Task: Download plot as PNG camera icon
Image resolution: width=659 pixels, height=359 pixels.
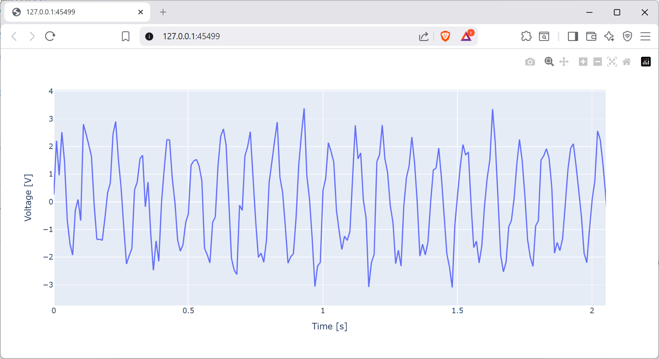Action: tap(530, 62)
